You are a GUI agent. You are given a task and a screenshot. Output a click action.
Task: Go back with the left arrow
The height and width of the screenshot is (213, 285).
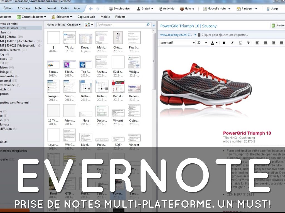coord(91,9)
